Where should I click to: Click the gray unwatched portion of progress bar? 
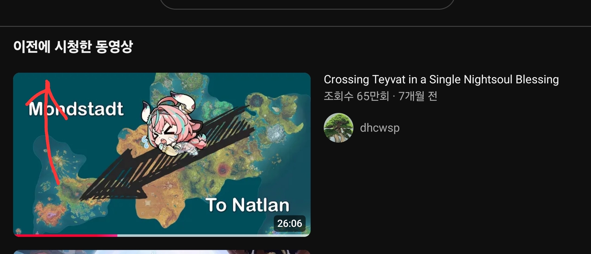[x=214, y=236]
